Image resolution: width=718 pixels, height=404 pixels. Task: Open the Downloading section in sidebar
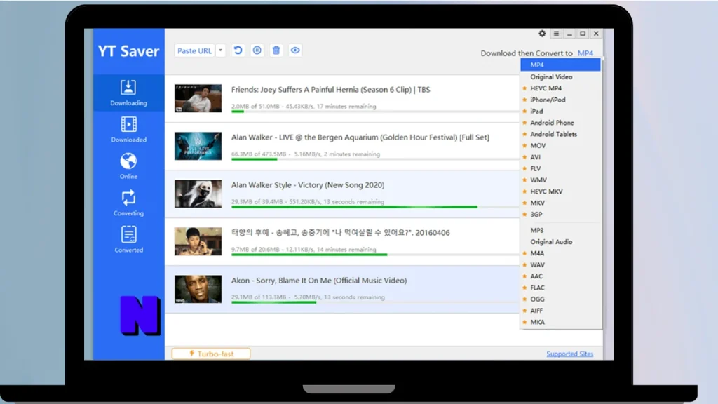[128, 93]
